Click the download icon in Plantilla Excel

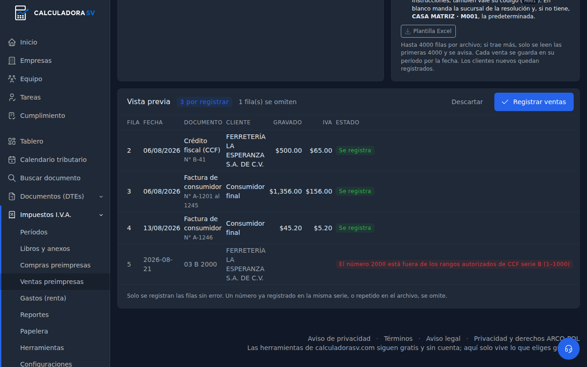(x=408, y=31)
